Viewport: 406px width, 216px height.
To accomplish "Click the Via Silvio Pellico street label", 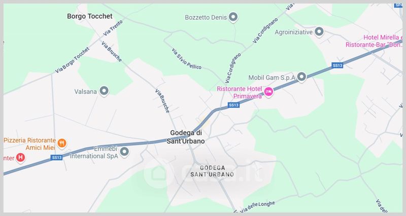I will (186, 59).
